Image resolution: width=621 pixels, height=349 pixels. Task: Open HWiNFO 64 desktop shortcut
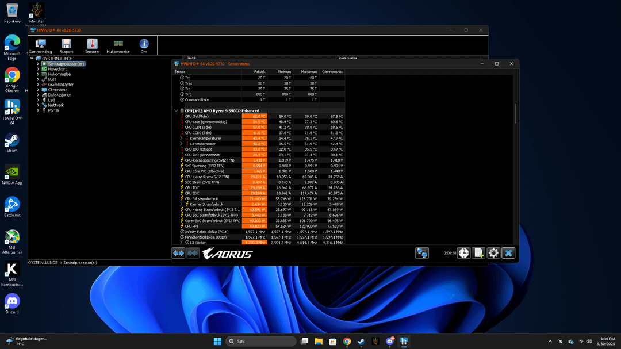pyautogui.click(x=12, y=112)
